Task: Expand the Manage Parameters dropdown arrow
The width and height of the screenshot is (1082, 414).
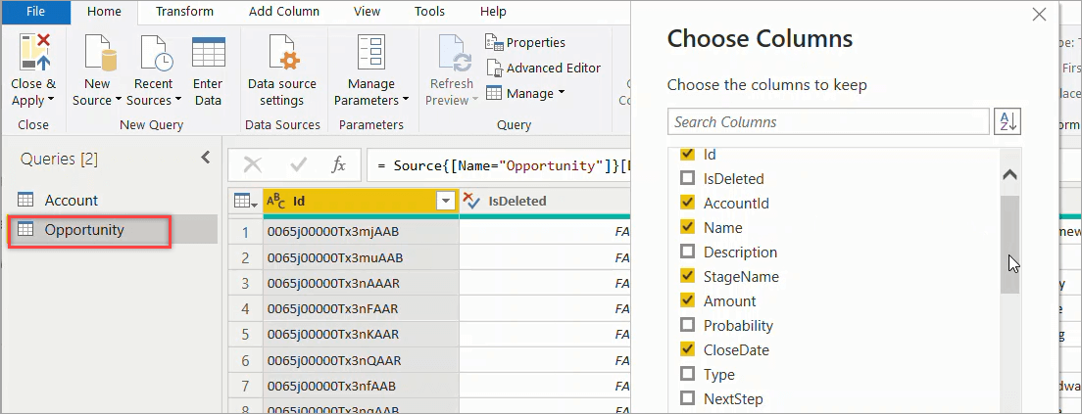Action: pyautogui.click(x=406, y=101)
